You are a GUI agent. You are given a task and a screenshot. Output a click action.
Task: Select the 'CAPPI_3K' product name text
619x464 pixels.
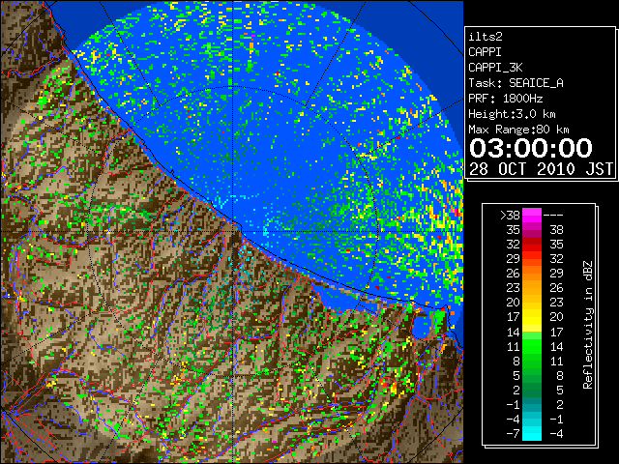[495, 68]
